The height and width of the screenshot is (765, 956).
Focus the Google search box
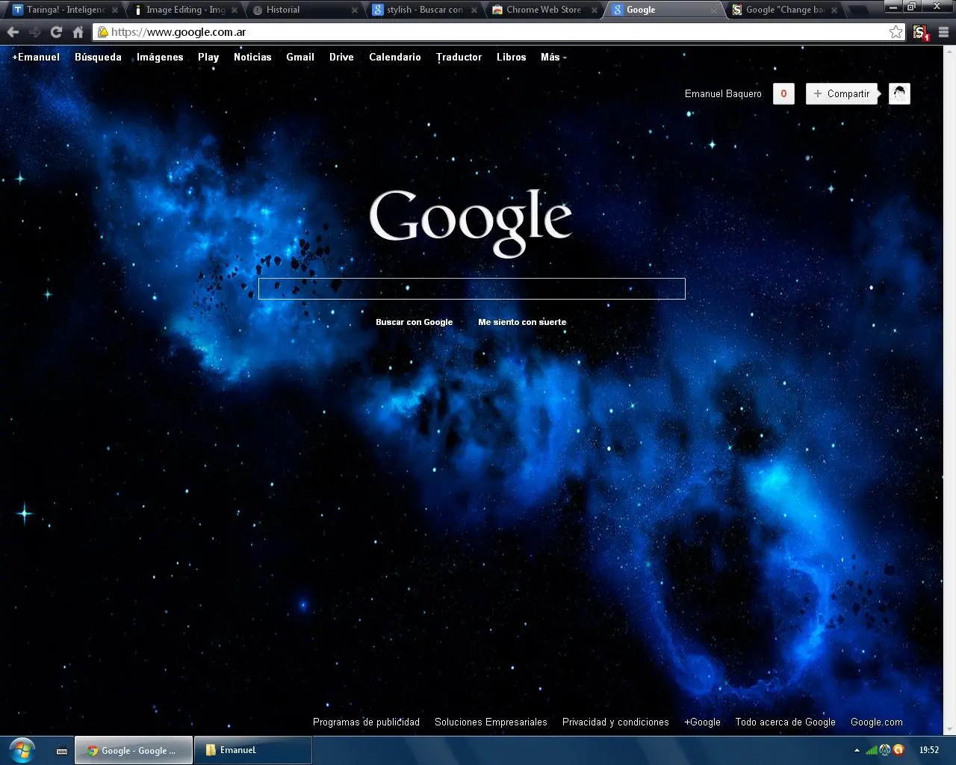472,288
